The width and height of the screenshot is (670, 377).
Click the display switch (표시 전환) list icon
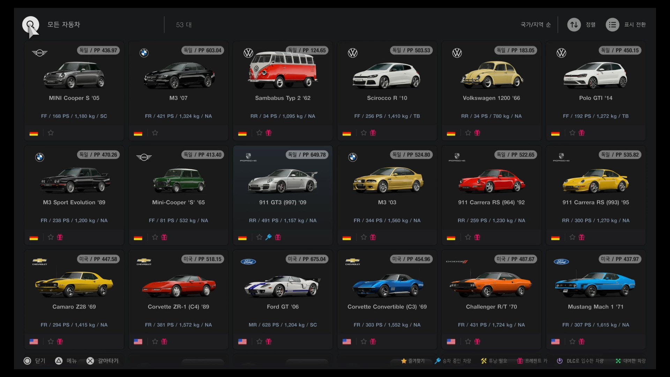[612, 25]
